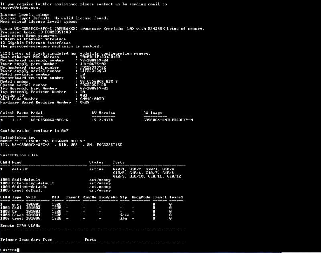Select 'Last reset from power-on' line
The width and height of the screenshot is (321, 253).
tap(28, 36)
